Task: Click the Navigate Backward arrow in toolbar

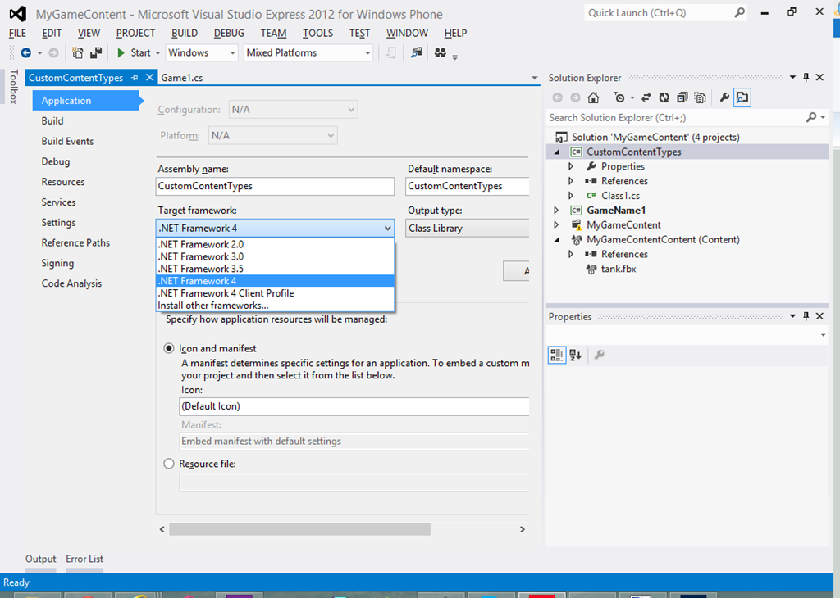Action: (25, 52)
